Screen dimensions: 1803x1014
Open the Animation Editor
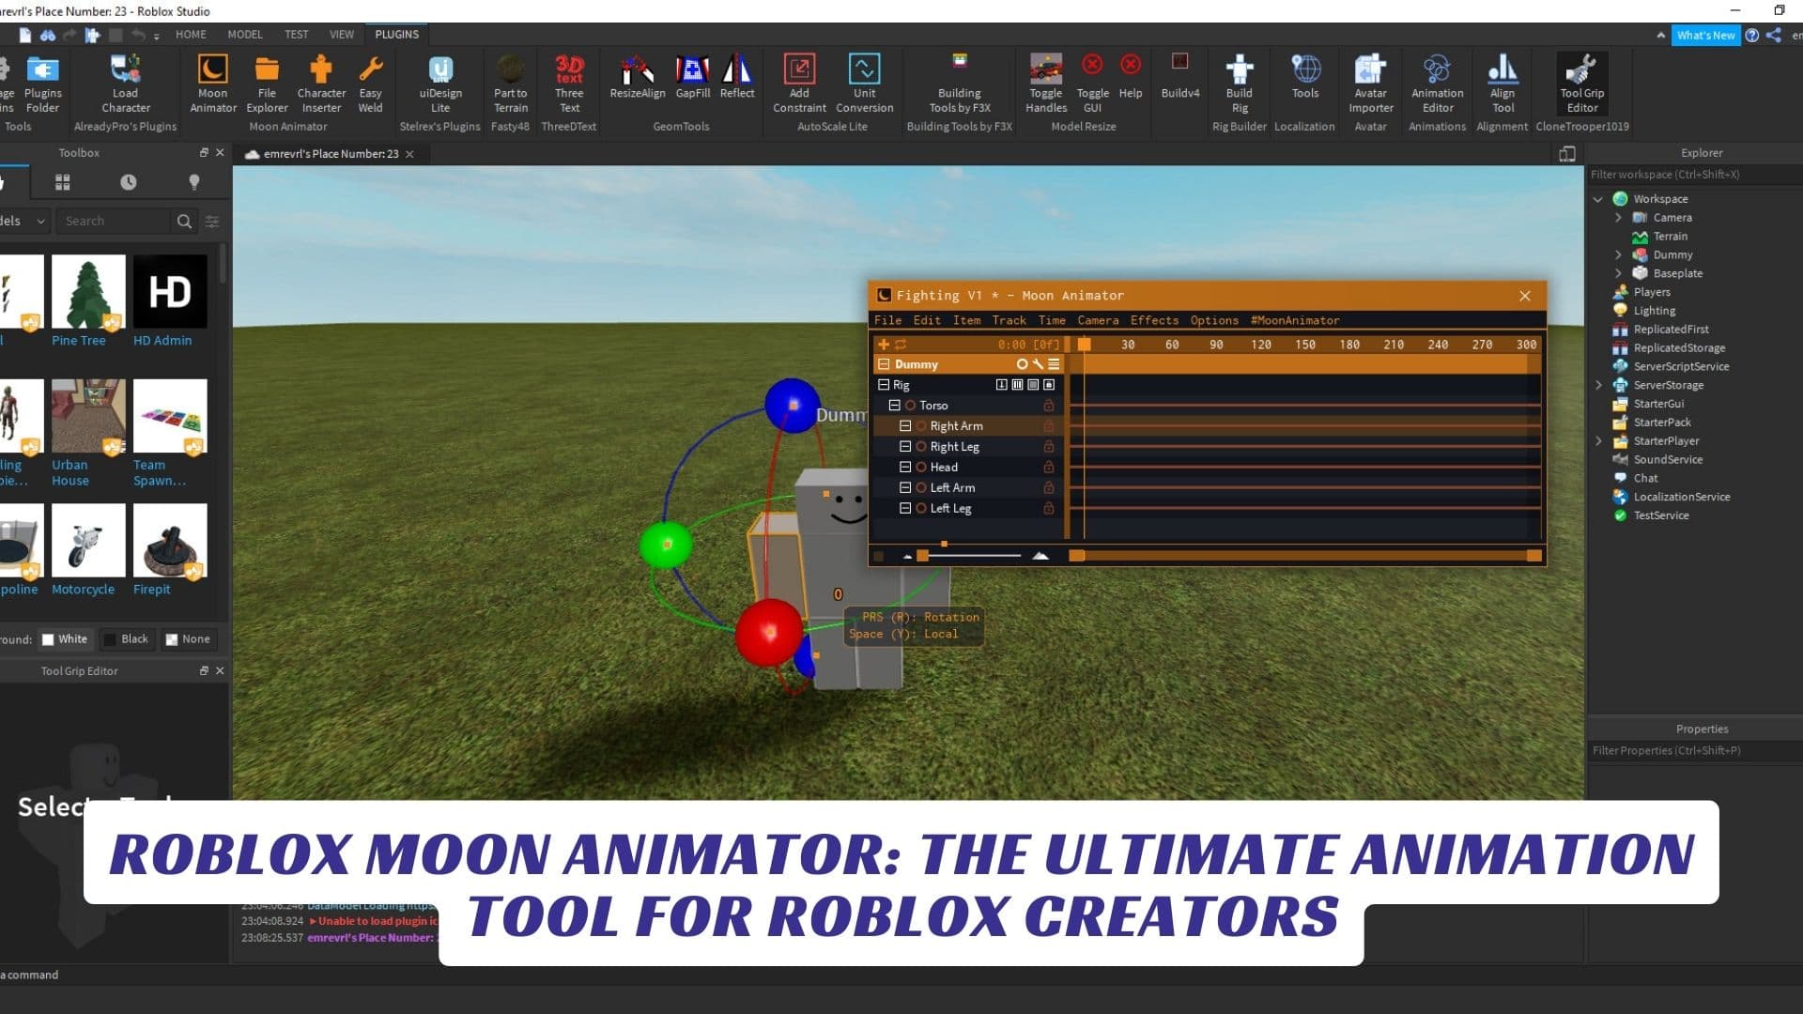coord(1437,83)
